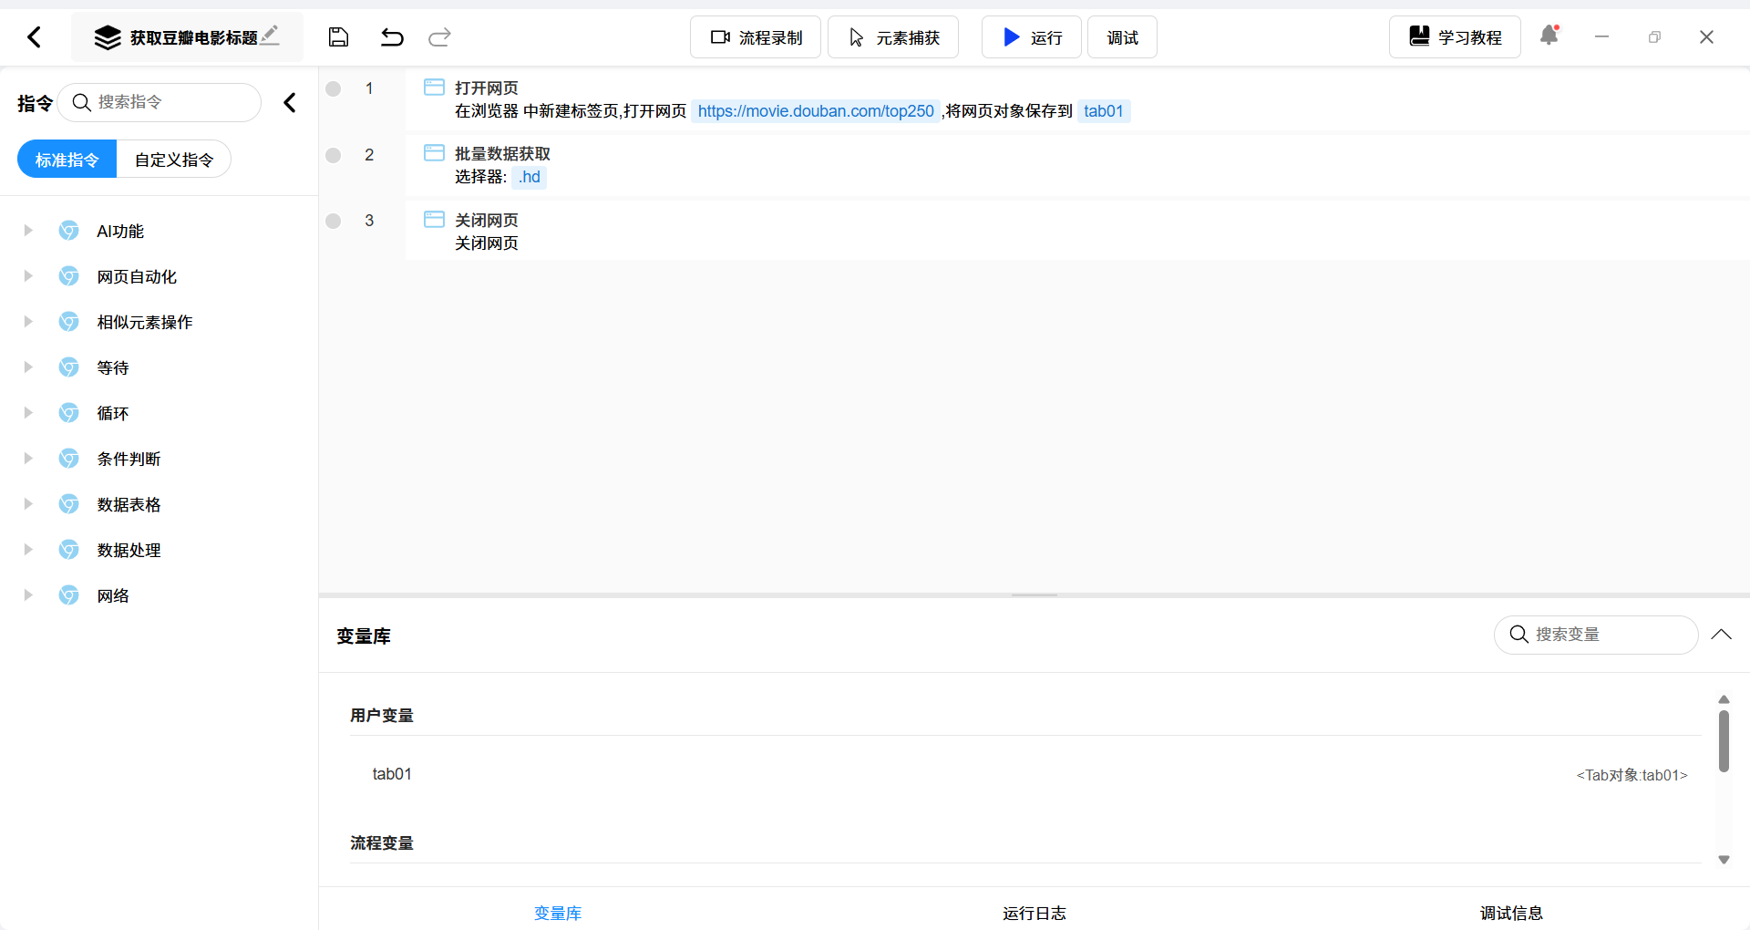
Task: Open 流程录制 (flow recording)
Action: coord(755,37)
